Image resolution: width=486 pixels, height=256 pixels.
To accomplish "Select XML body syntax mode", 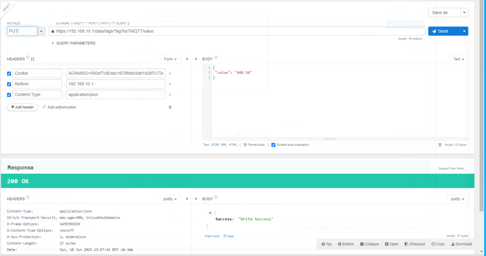I will click(x=224, y=145).
